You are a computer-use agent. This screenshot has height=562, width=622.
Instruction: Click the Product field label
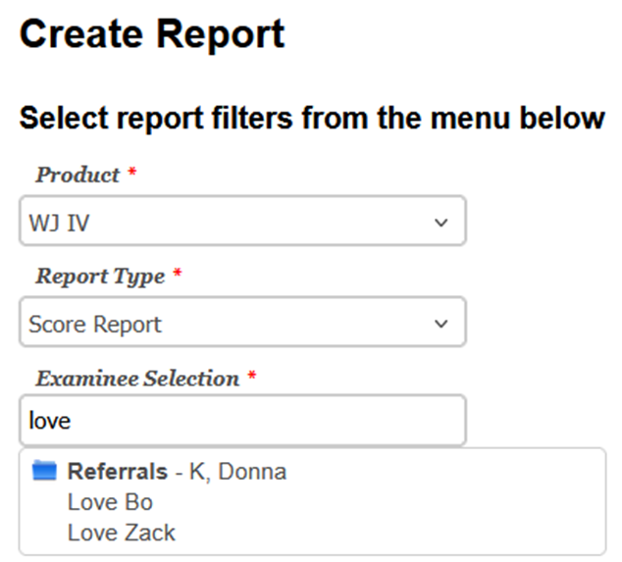click(78, 175)
